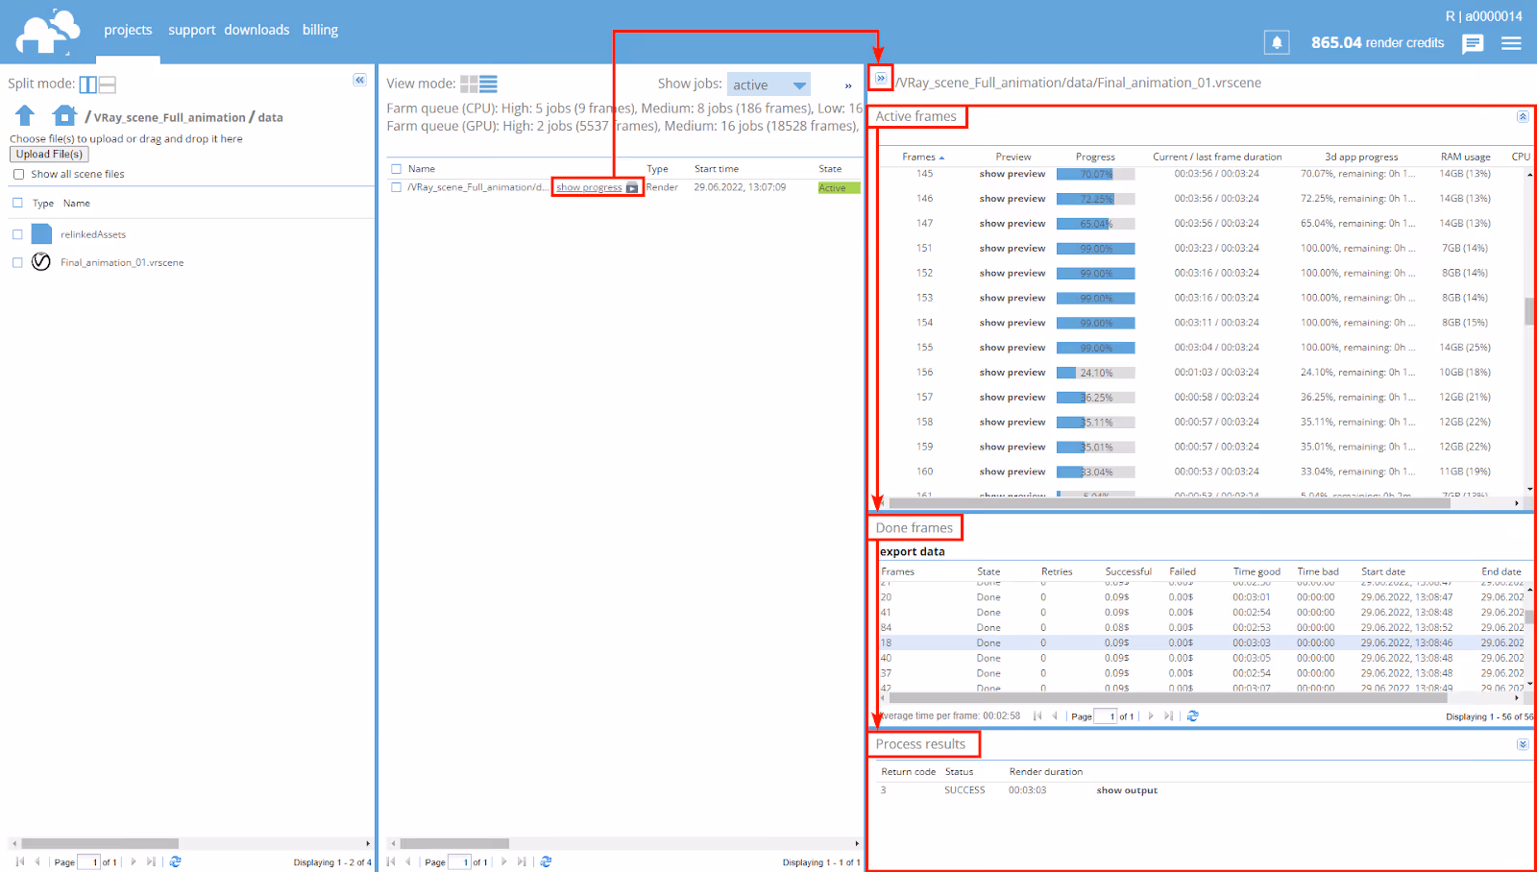Screen dimensions: 1537x872
Task: Open the chat message icon
Action: (x=1473, y=43)
